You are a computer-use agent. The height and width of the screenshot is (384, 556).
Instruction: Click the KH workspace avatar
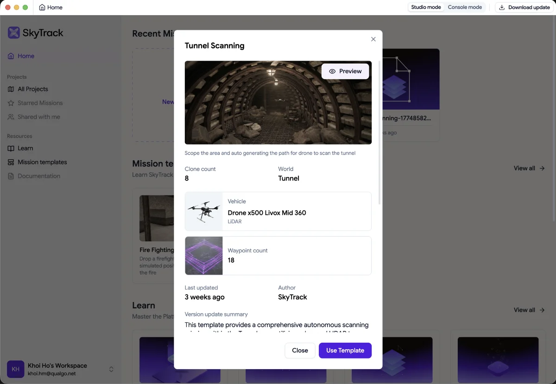pyautogui.click(x=16, y=369)
